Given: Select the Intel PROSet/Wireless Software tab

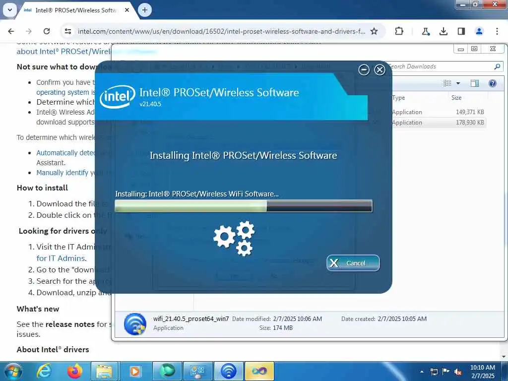Looking at the screenshot, I should pos(75,10).
